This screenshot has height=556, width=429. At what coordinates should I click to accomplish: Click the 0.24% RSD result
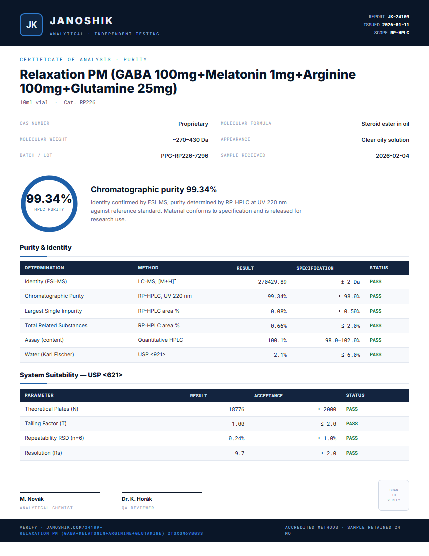236,438
